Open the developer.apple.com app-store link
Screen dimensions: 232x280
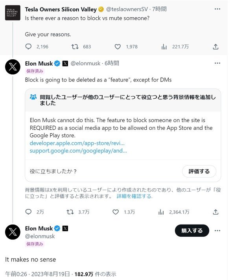click(77, 143)
